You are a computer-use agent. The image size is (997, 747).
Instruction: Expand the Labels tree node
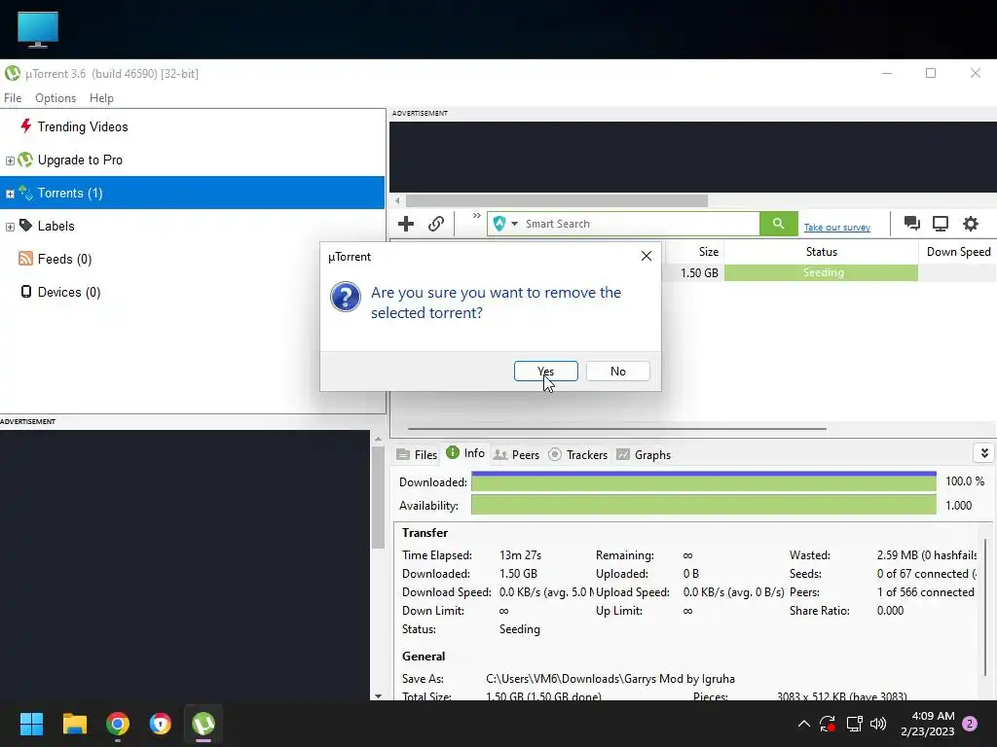tap(10, 227)
